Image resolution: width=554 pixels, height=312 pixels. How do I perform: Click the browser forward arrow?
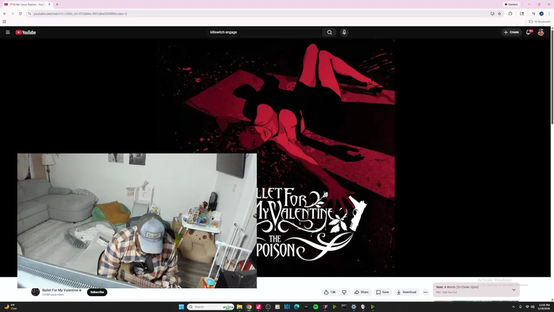12,13
